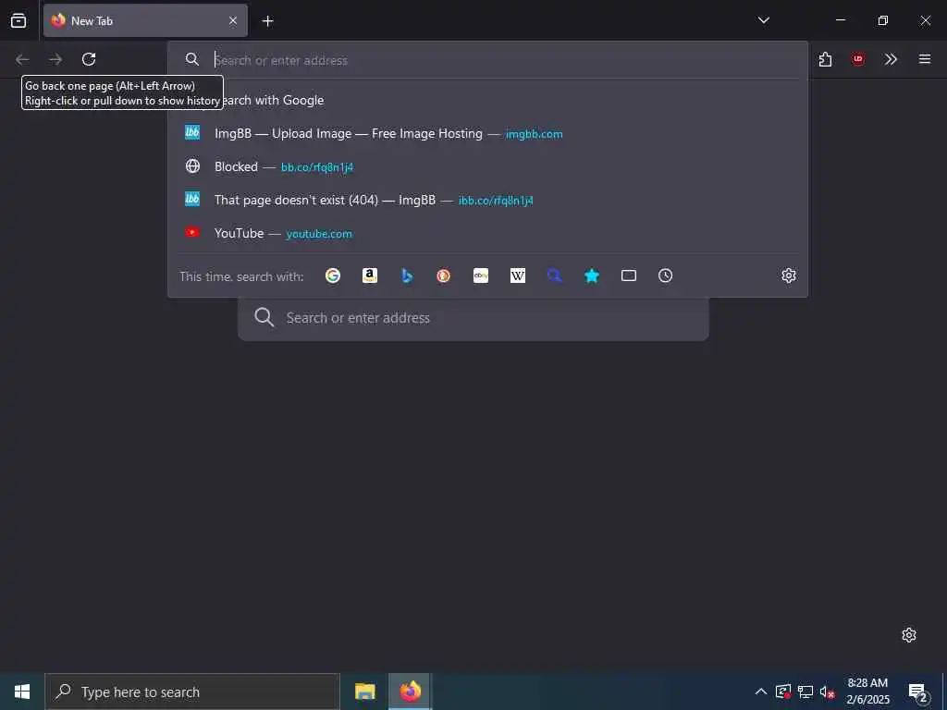Go forward one page

pos(55,59)
